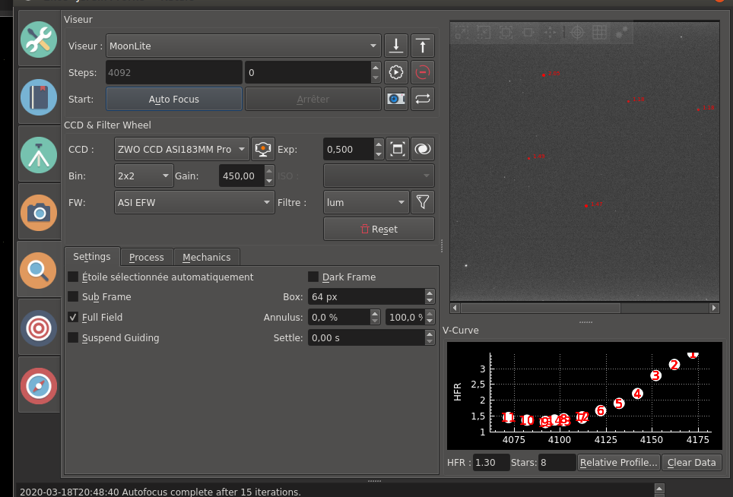Toggle star detection icon in viewer

pos(622,32)
